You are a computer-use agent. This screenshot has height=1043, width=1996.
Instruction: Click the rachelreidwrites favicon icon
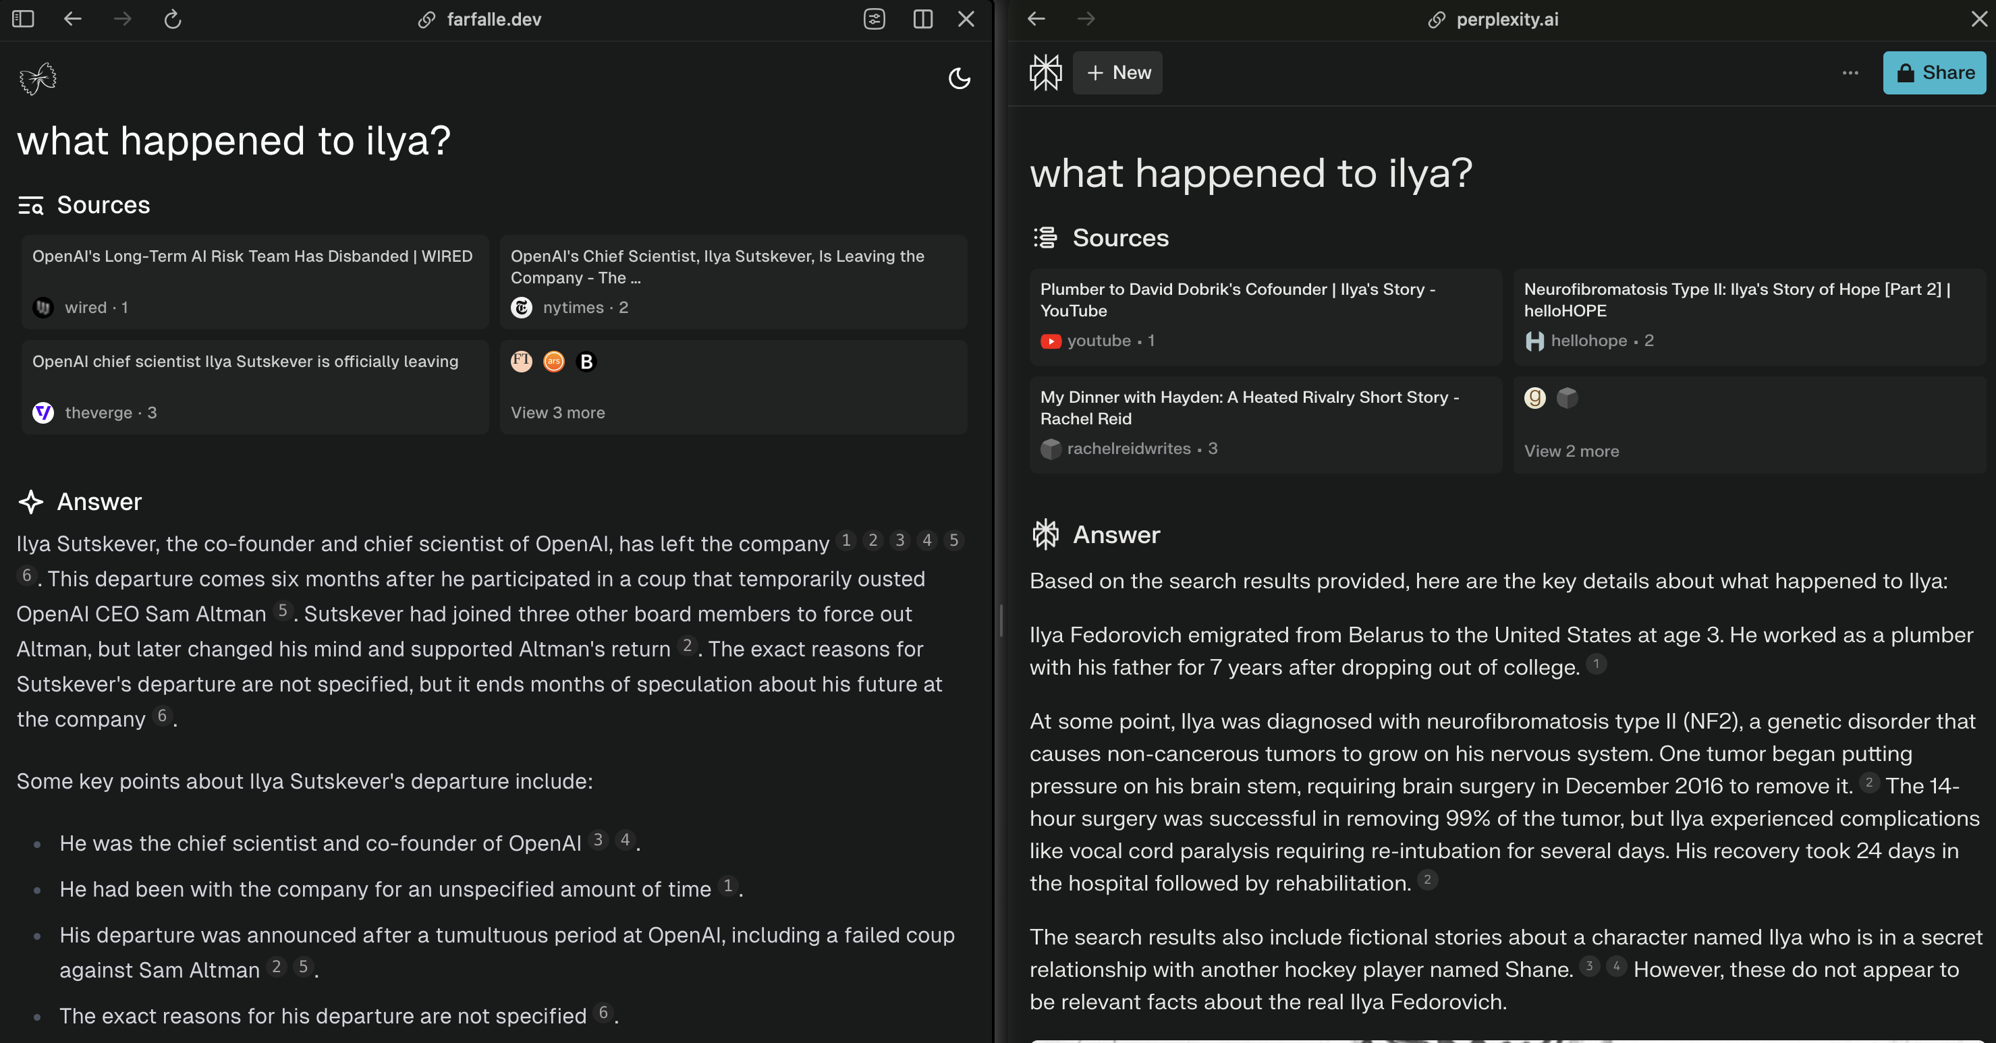click(1051, 449)
